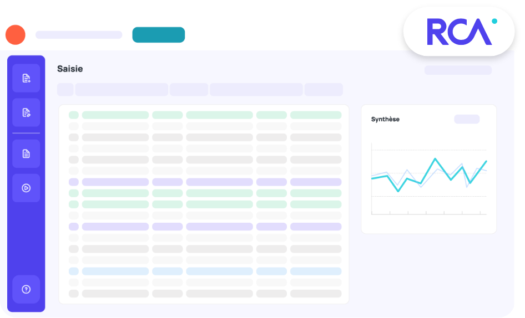
Task: Click the blue row's small marker
Action: coord(73,271)
